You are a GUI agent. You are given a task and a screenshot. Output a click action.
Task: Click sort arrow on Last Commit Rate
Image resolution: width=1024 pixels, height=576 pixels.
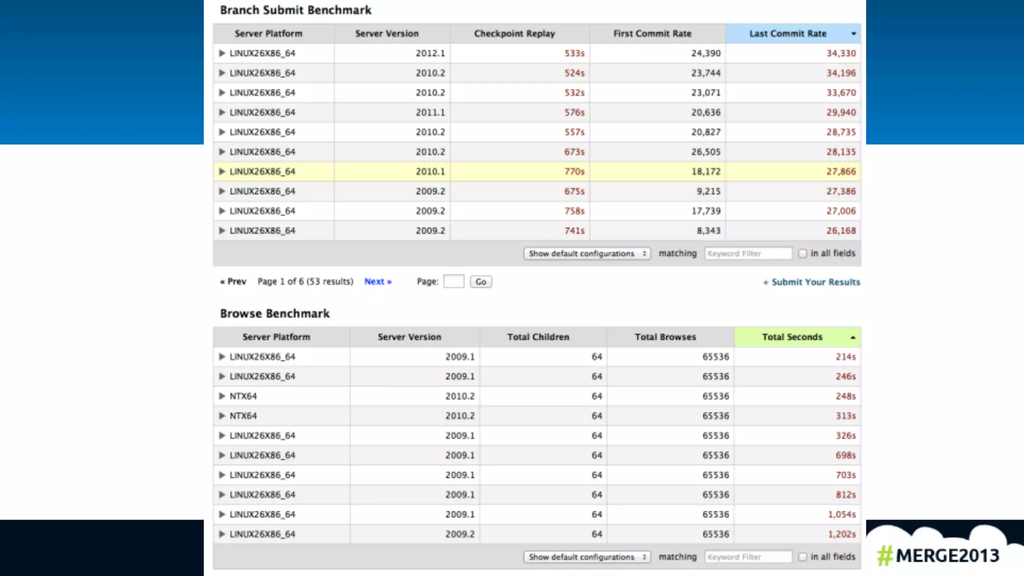tap(853, 34)
